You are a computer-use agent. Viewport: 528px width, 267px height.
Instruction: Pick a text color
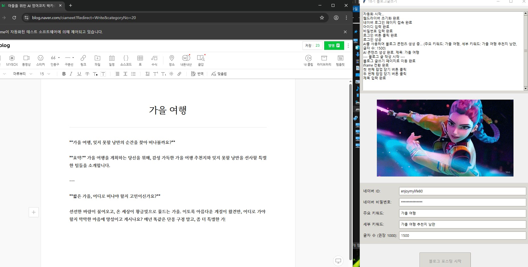point(95,74)
